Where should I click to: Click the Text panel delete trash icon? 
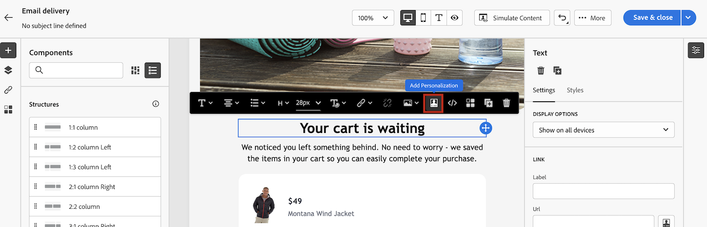(541, 71)
